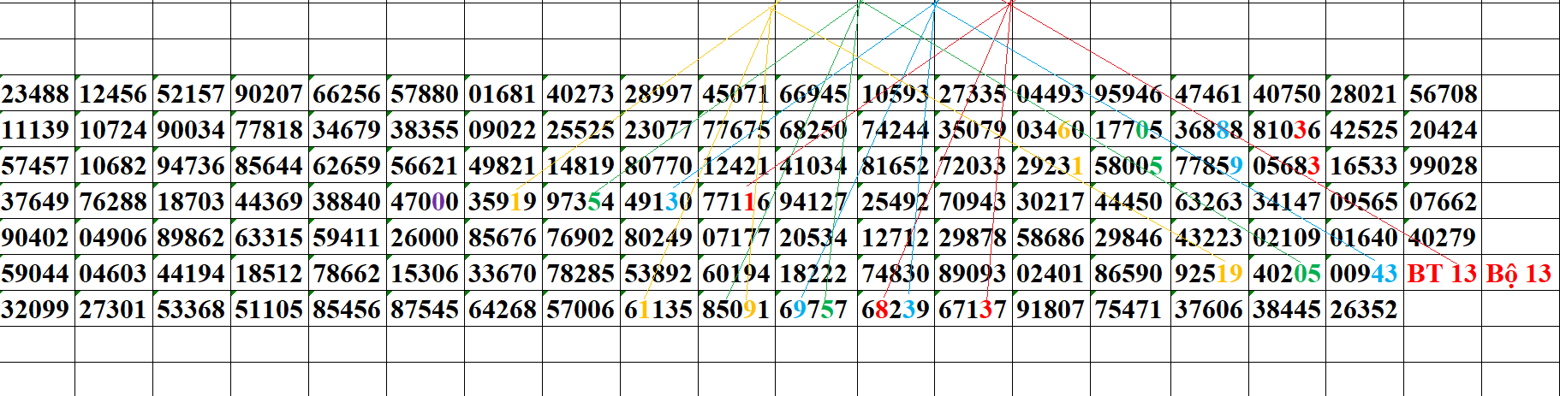Viewport: 1560px width, 396px height.
Task: Click cell 68239 with colored digits
Action: [896, 310]
